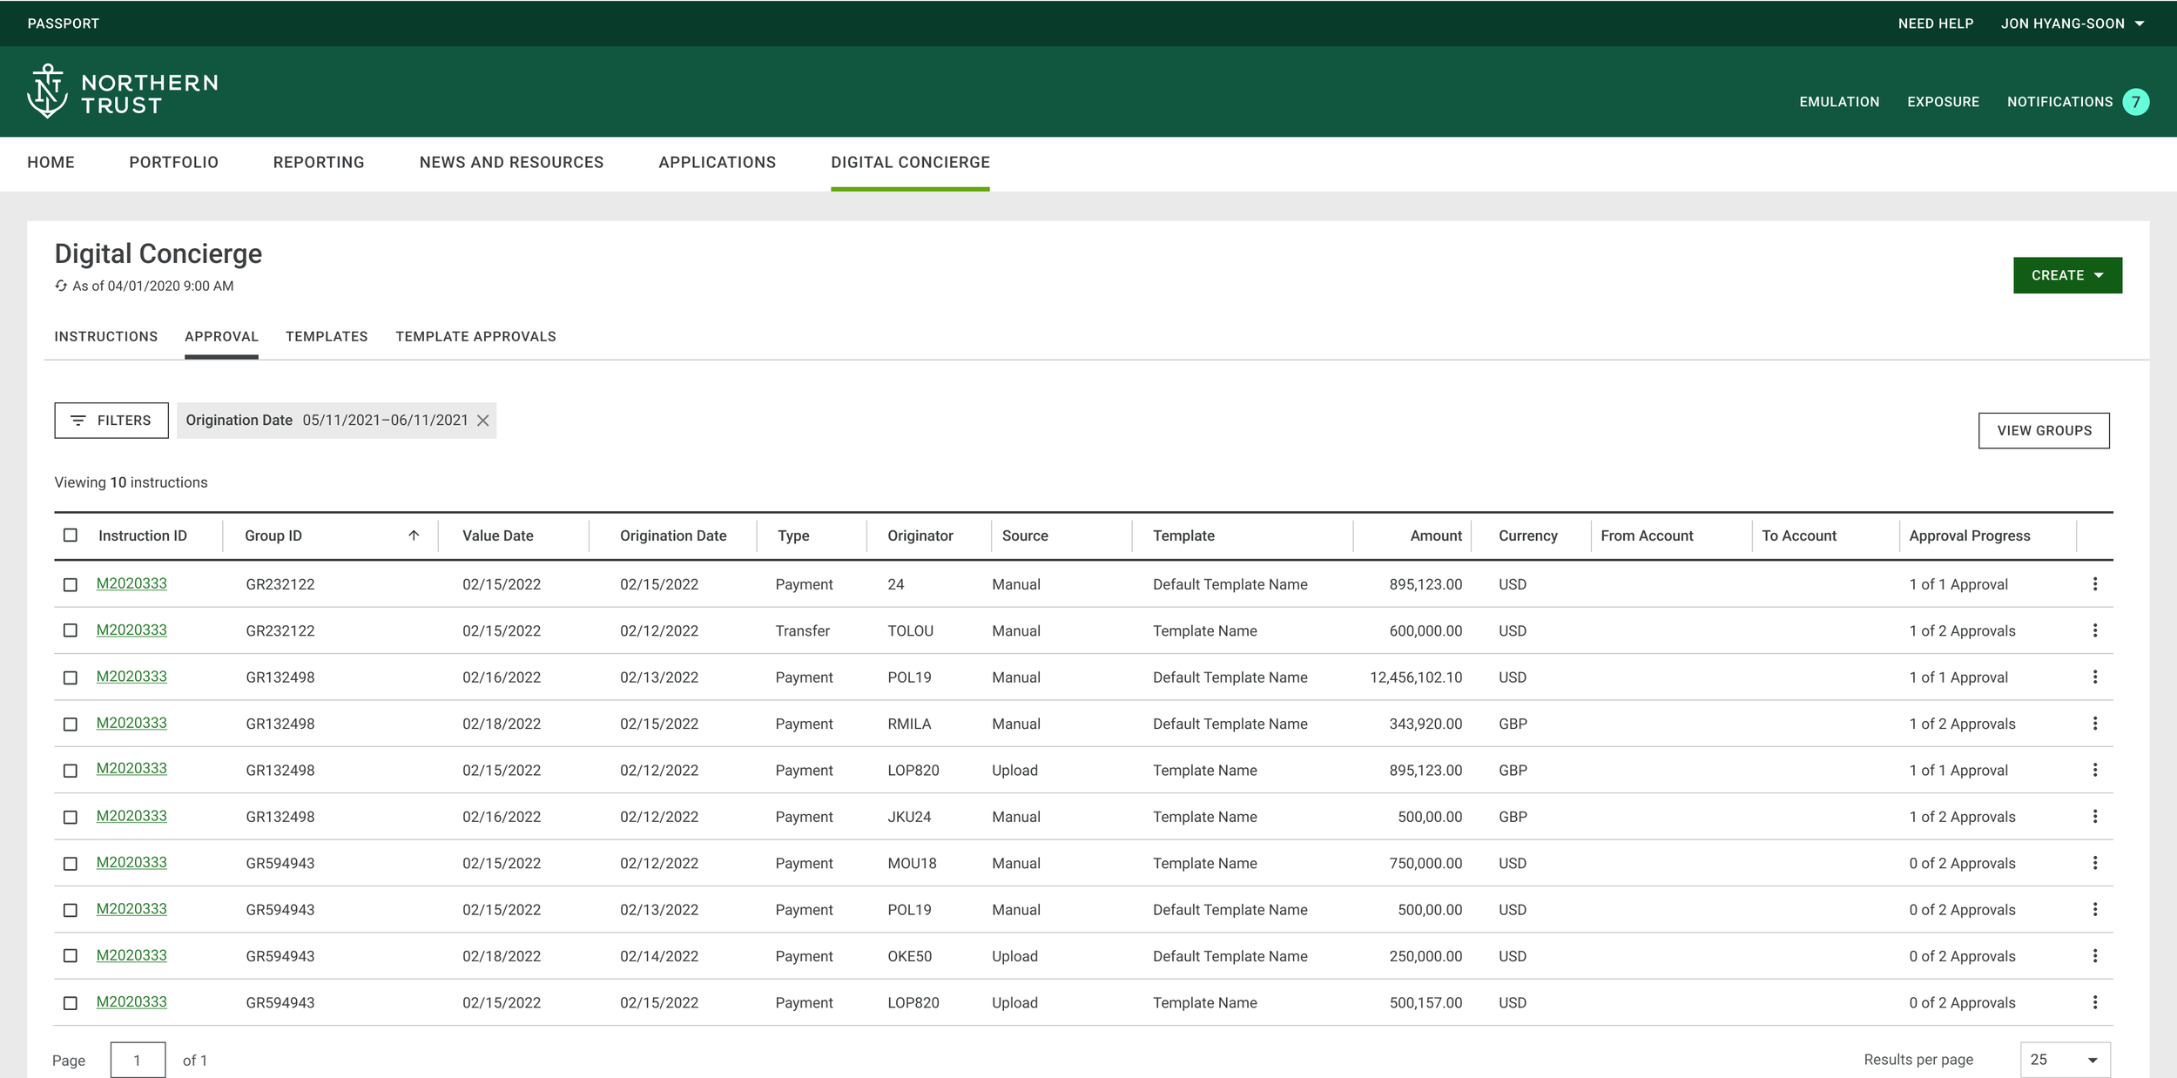Viewport: 2177px width, 1078px height.
Task: Open the Jon Hyang-Soon user menu
Action: tap(2072, 24)
